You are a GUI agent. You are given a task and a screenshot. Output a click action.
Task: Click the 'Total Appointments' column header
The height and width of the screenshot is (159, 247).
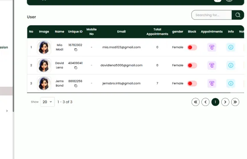tap(157, 32)
